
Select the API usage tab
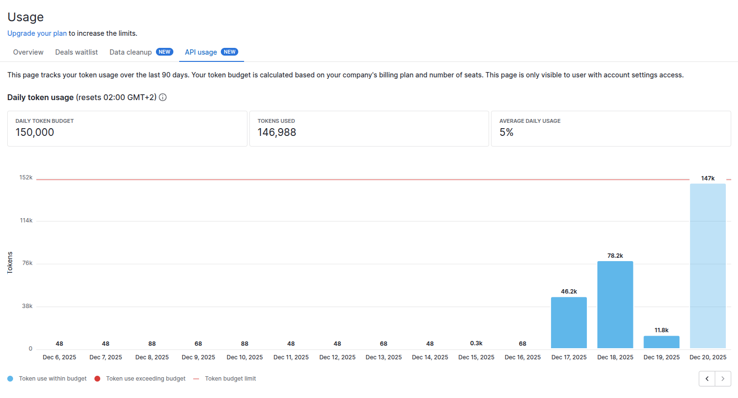point(201,52)
